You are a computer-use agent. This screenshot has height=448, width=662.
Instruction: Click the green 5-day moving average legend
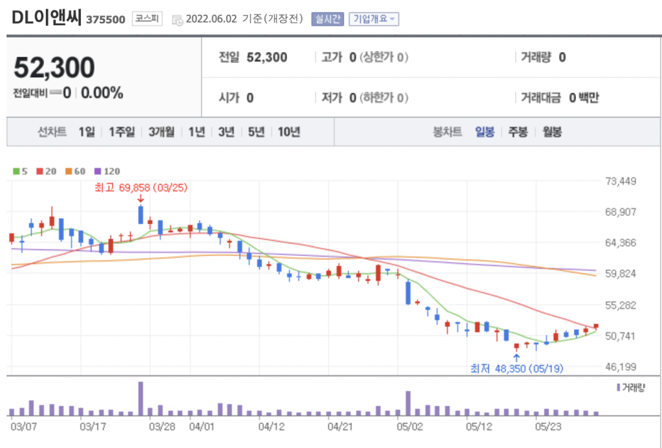[19, 171]
